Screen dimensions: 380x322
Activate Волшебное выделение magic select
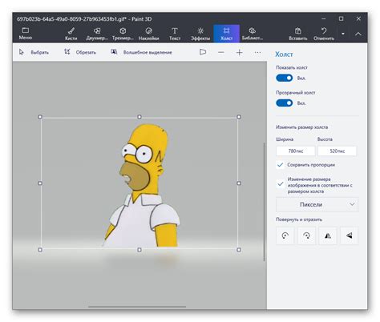click(x=141, y=52)
